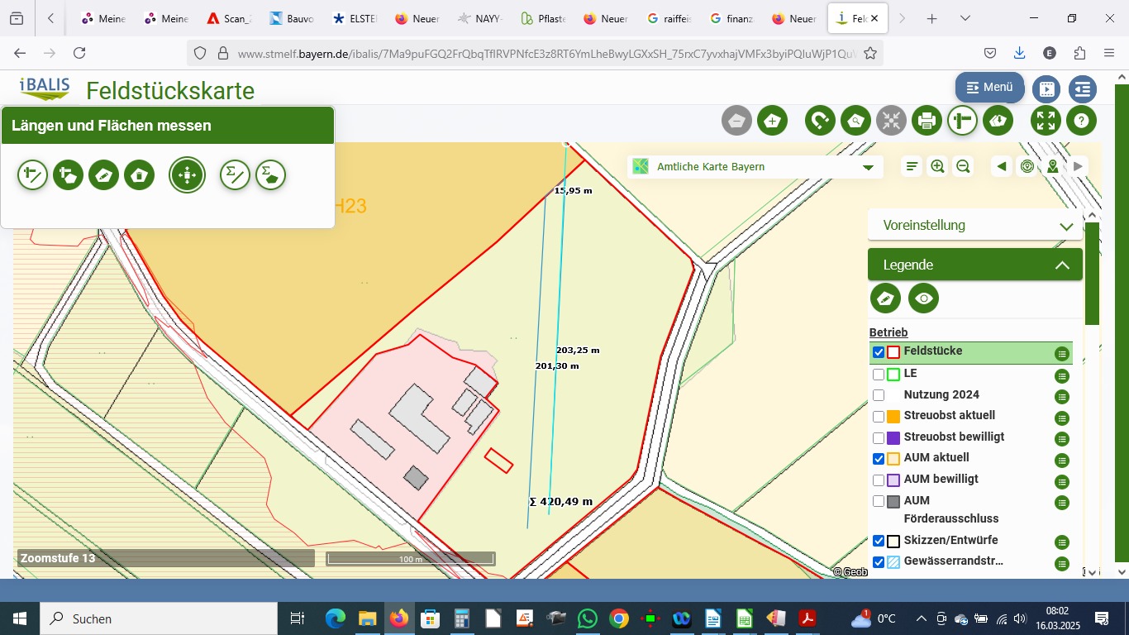Open the help question mark icon
Image resolution: width=1129 pixels, height=635 pixels.
tap(1081, 122)
